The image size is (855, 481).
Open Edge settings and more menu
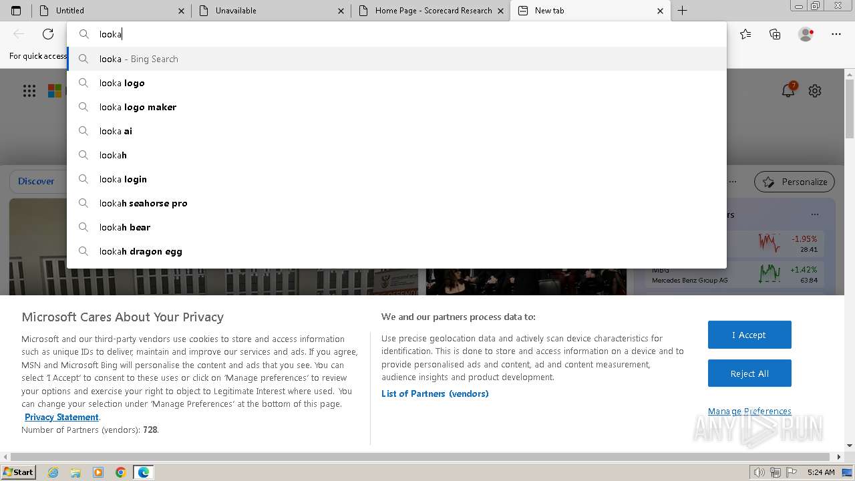click(x=836, y=34)
